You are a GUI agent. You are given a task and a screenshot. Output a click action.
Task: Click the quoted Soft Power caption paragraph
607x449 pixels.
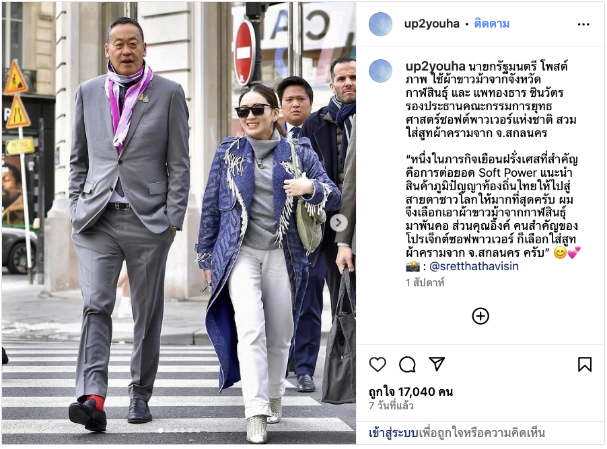[x=492, y=206]
